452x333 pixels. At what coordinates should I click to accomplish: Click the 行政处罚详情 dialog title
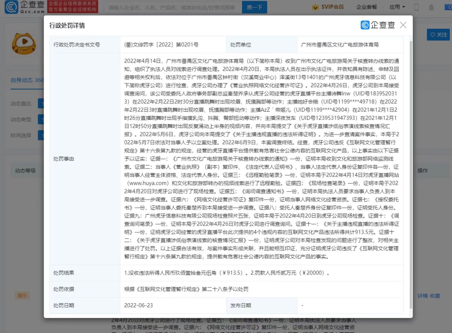(67, 25)
